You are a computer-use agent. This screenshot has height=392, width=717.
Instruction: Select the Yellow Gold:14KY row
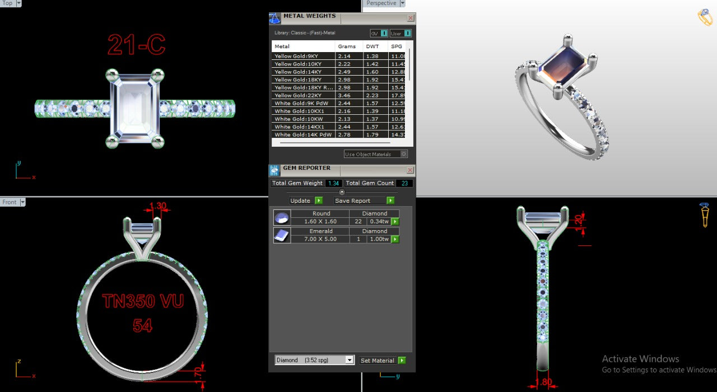click(339, 72)
